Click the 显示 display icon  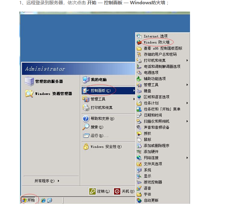point(139,176)
